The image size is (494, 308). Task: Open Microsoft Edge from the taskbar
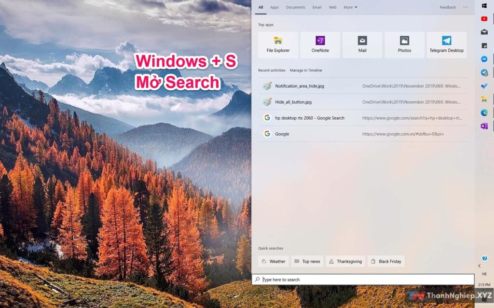click(x=484, y=112)
